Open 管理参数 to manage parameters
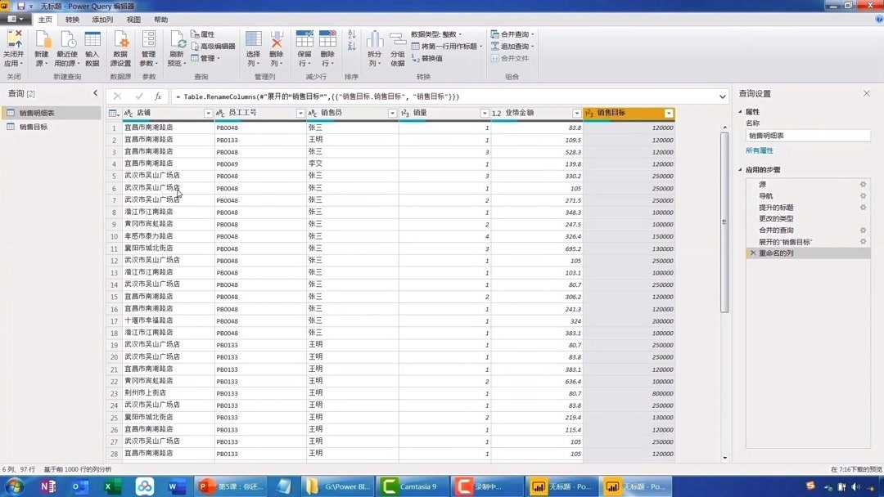The width and height of the screenshot is (884, 497). pyautogui.click(x=150, y=47)
